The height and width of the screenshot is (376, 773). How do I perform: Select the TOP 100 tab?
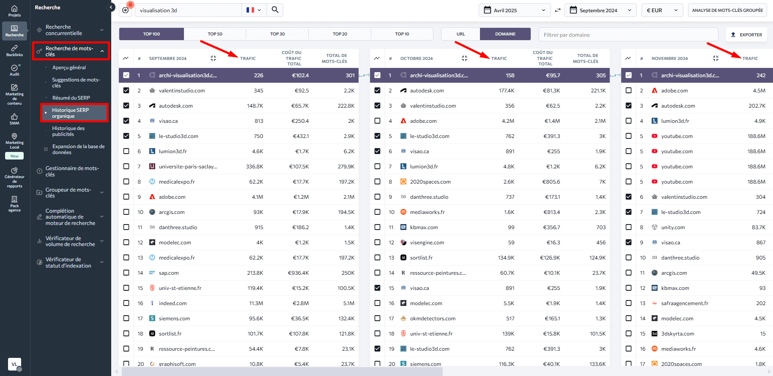pos(151,34)
